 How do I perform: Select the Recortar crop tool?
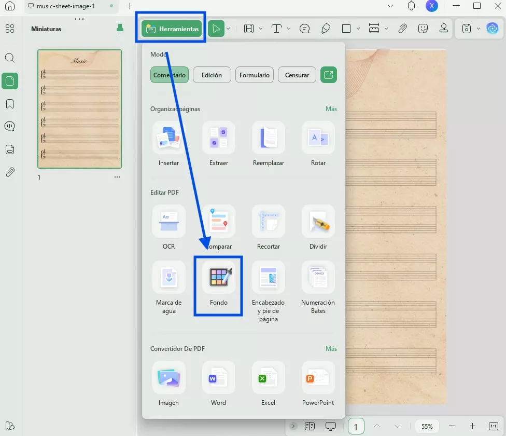[268, 227]
